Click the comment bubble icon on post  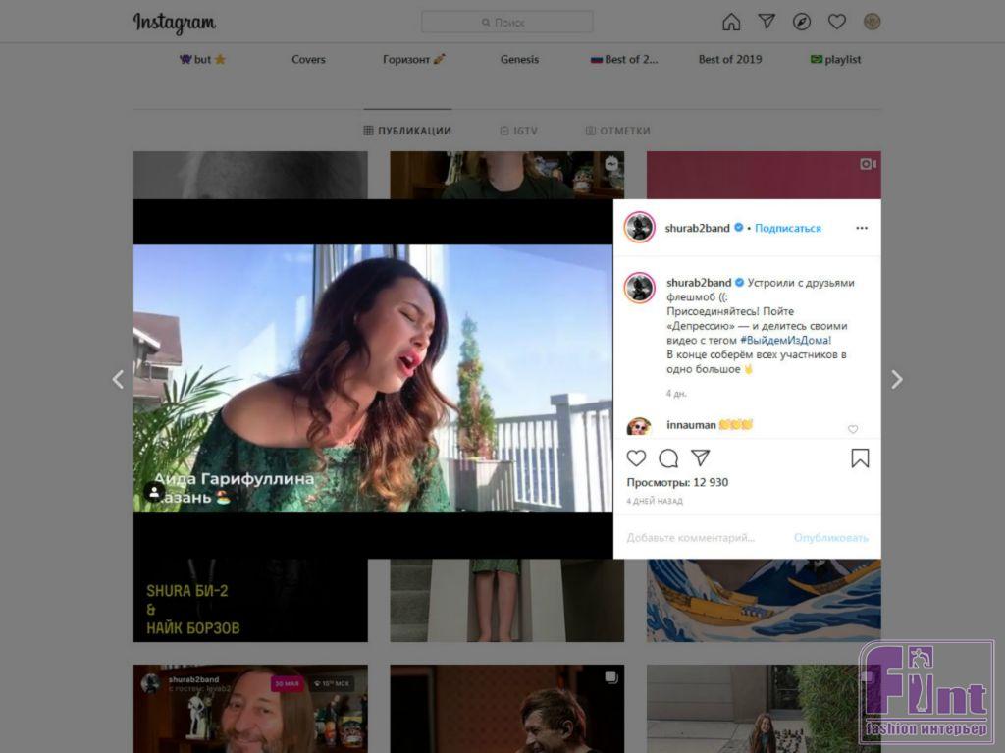click(x=668, y=458)
